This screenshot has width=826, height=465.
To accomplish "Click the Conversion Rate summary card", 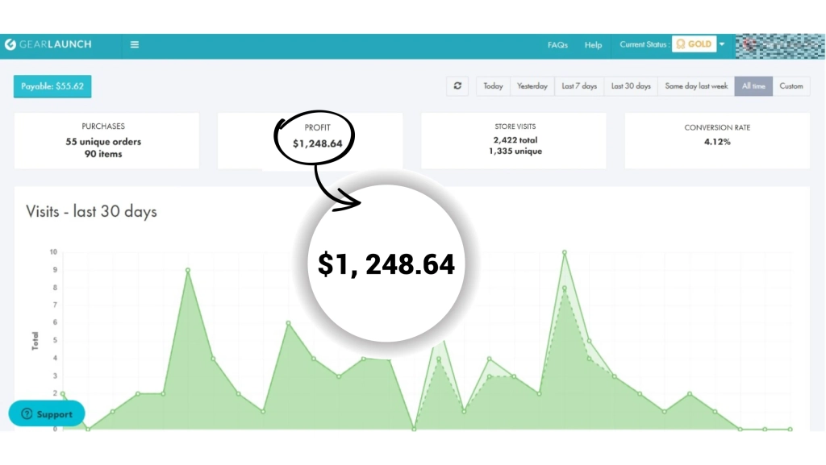I will (x=717, y=140).
